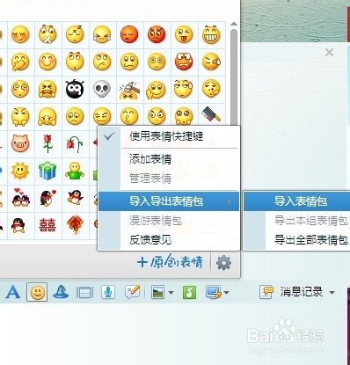Open the green music note icon
Screen dimensions: 350x365
189,292
